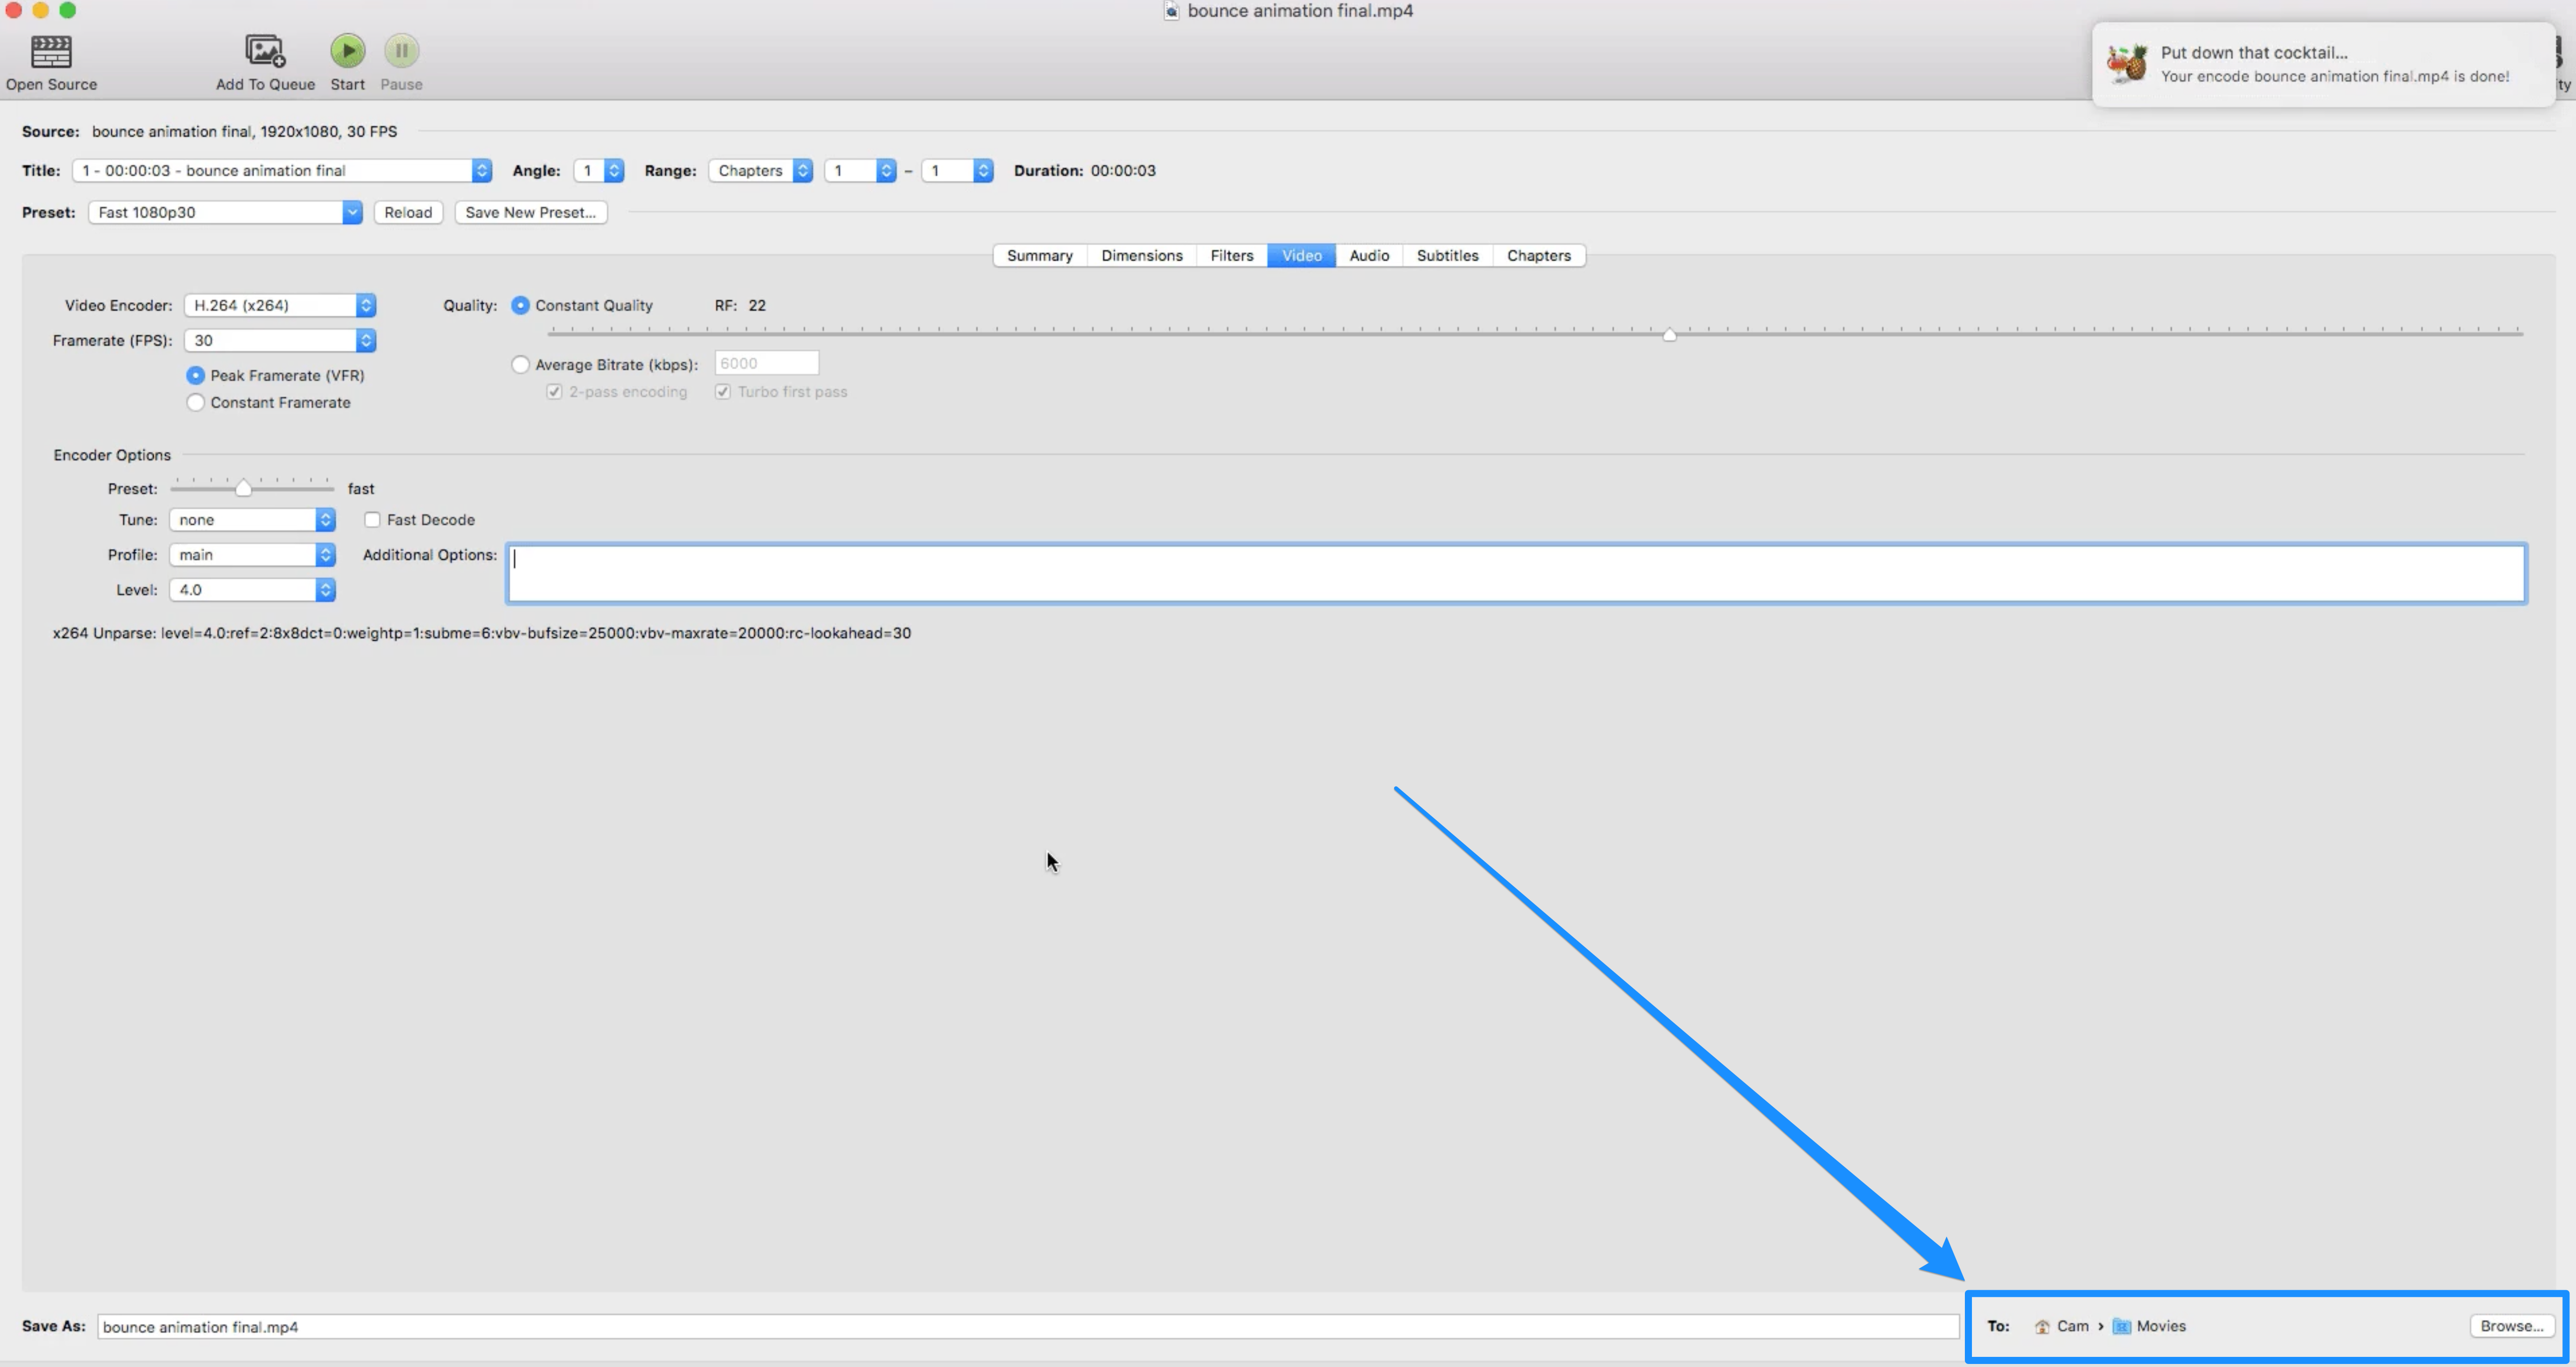Select the Dimensions panel icon
This screenshot has height=1367, width=2576.
coord(1140,256)
